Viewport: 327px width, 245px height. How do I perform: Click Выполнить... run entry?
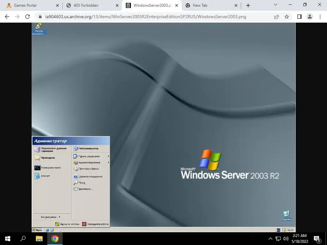point(83,189)
